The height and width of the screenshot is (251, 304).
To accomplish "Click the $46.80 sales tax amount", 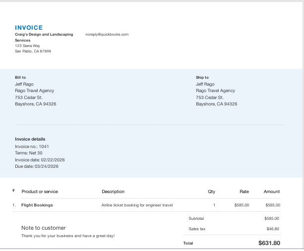I will [272, 229].
